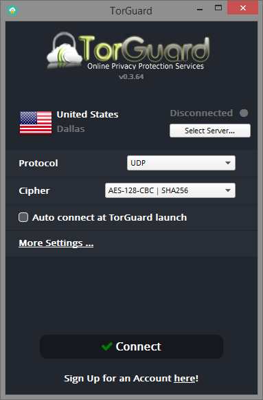Open More Settings link

pyautogui.click(x=56, y=243)
